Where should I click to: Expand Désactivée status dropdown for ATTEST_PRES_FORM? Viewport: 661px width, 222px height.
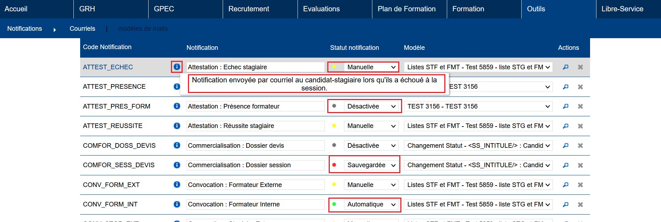(371, 106)
